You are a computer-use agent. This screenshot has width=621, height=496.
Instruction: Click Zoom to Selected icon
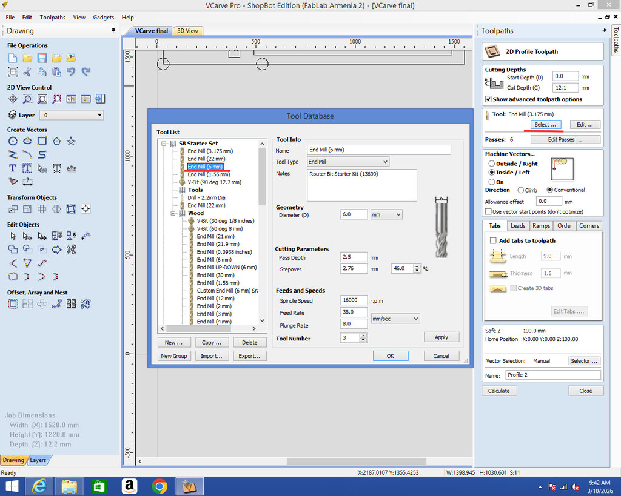tap(56, 99)
